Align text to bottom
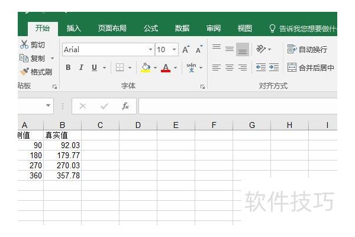This screenshot has height=237, width=355. (243, 49)
